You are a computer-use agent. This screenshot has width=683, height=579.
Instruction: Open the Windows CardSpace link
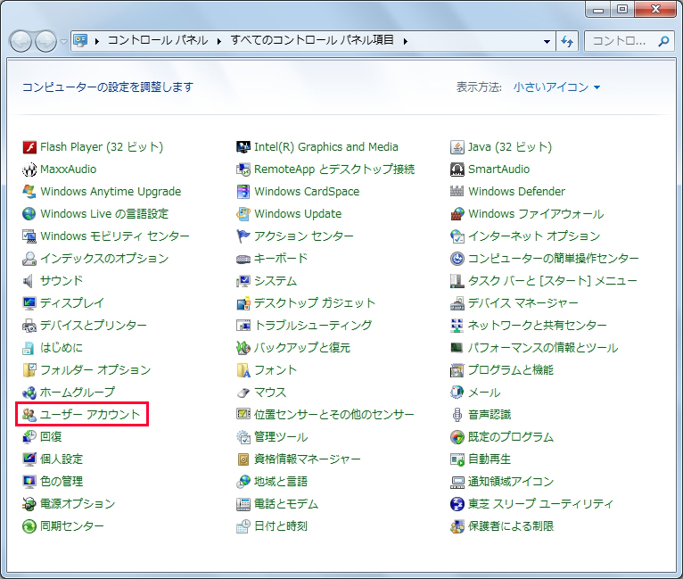pos(307,192)
